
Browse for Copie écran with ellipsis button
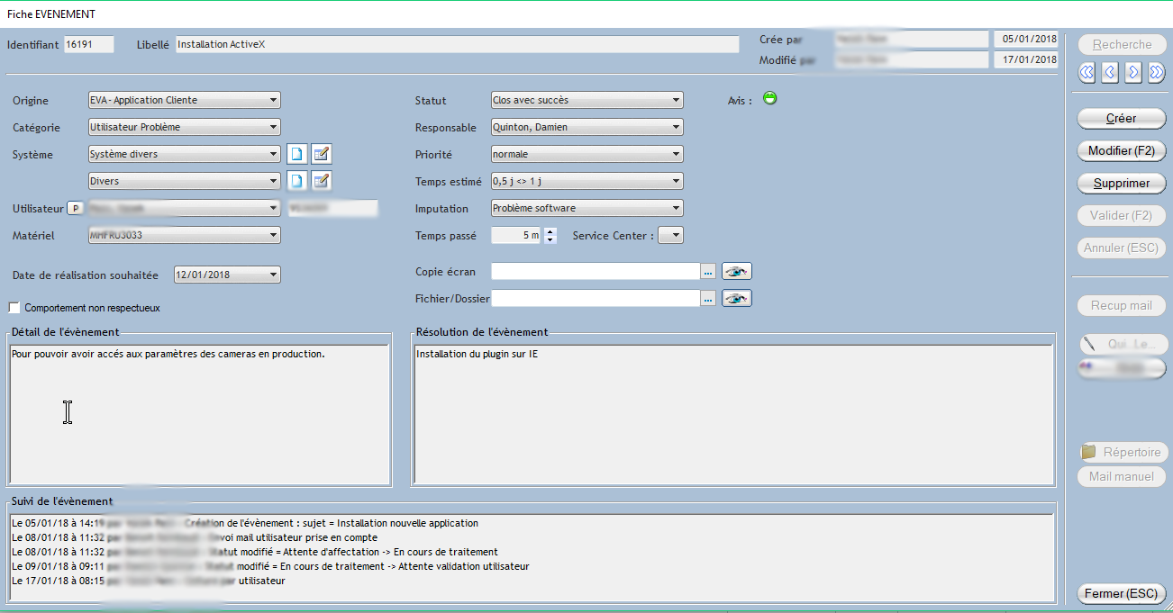[708, 271]
